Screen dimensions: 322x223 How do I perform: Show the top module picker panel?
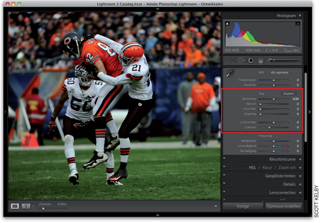point(158,9)
